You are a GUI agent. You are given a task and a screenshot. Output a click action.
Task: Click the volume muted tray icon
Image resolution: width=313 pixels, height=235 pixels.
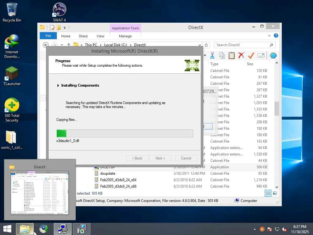pos(284,229)
